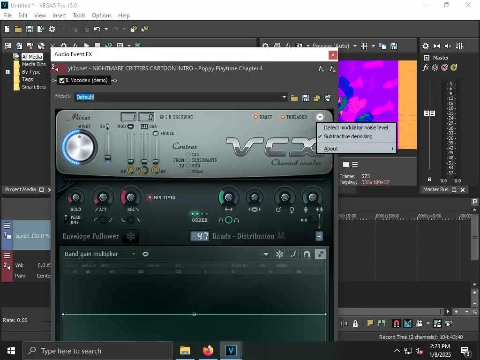Open project properties gear in main toolbar
The height and width of the screenshot is (360, 480).
(52, 29)
